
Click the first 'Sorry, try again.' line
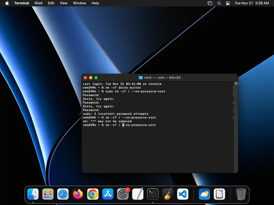[x=99, y=99]
